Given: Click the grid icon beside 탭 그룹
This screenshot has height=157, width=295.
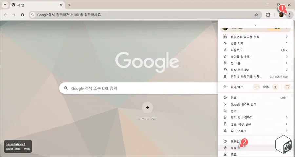Looking at the screenshot, I should pos(225,63).
